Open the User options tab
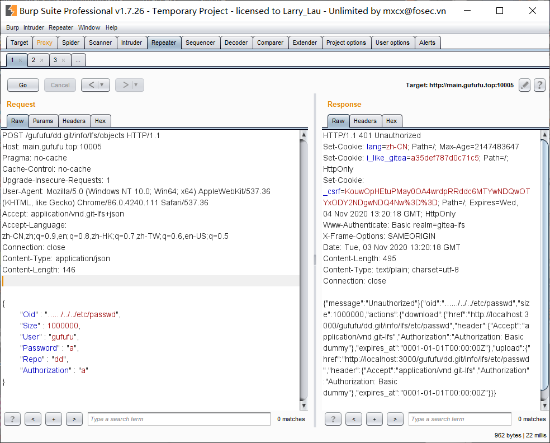The image size is (550, 443). tap(392, 43)
